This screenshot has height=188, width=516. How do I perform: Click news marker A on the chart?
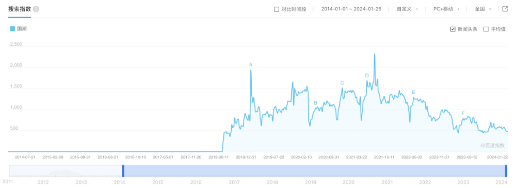point(251,65)
